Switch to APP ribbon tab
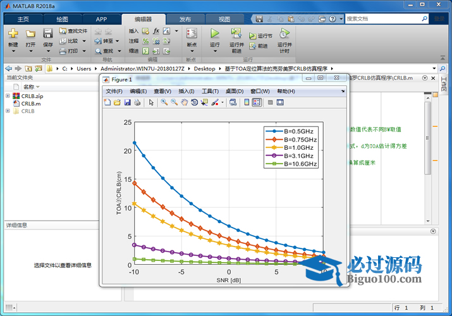The image size is (452, 316). [101, 20]
